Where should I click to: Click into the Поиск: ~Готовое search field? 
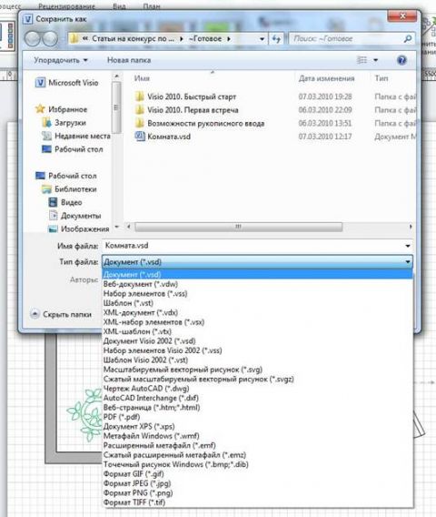click(347, 38)
